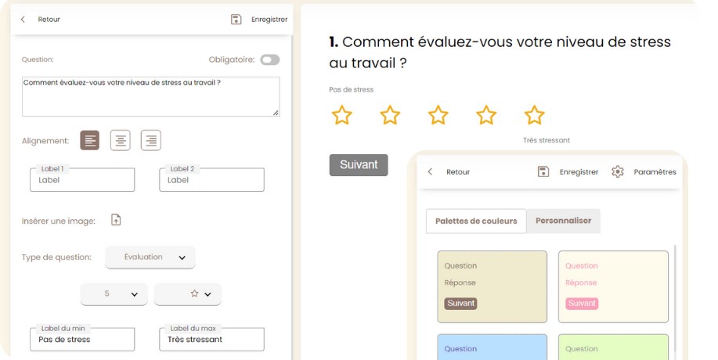Viewport: 718px width, 360px height.
Task: Select center alignment icon
Action: [121, 141]
